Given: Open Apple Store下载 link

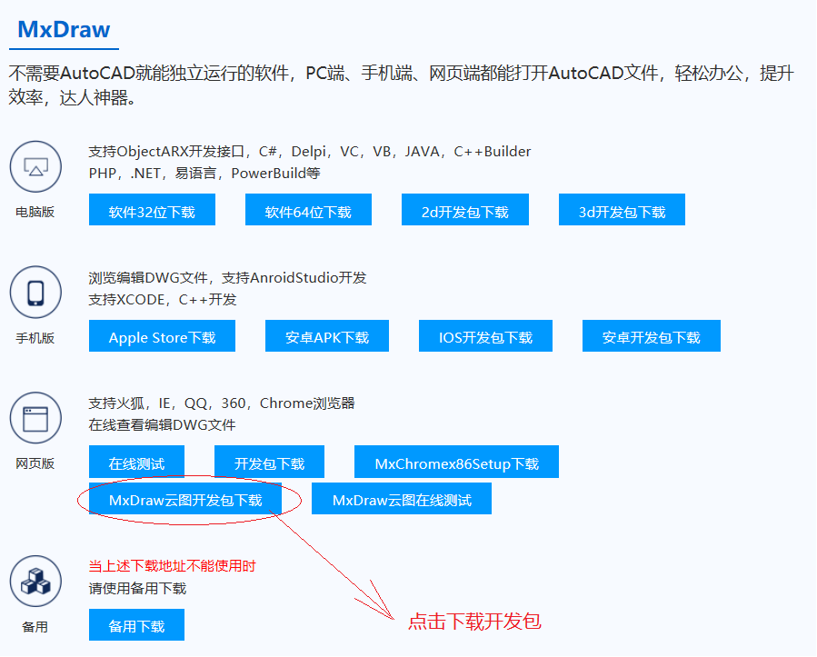Looking at the screenshot, I should click(x=162, y=336).
